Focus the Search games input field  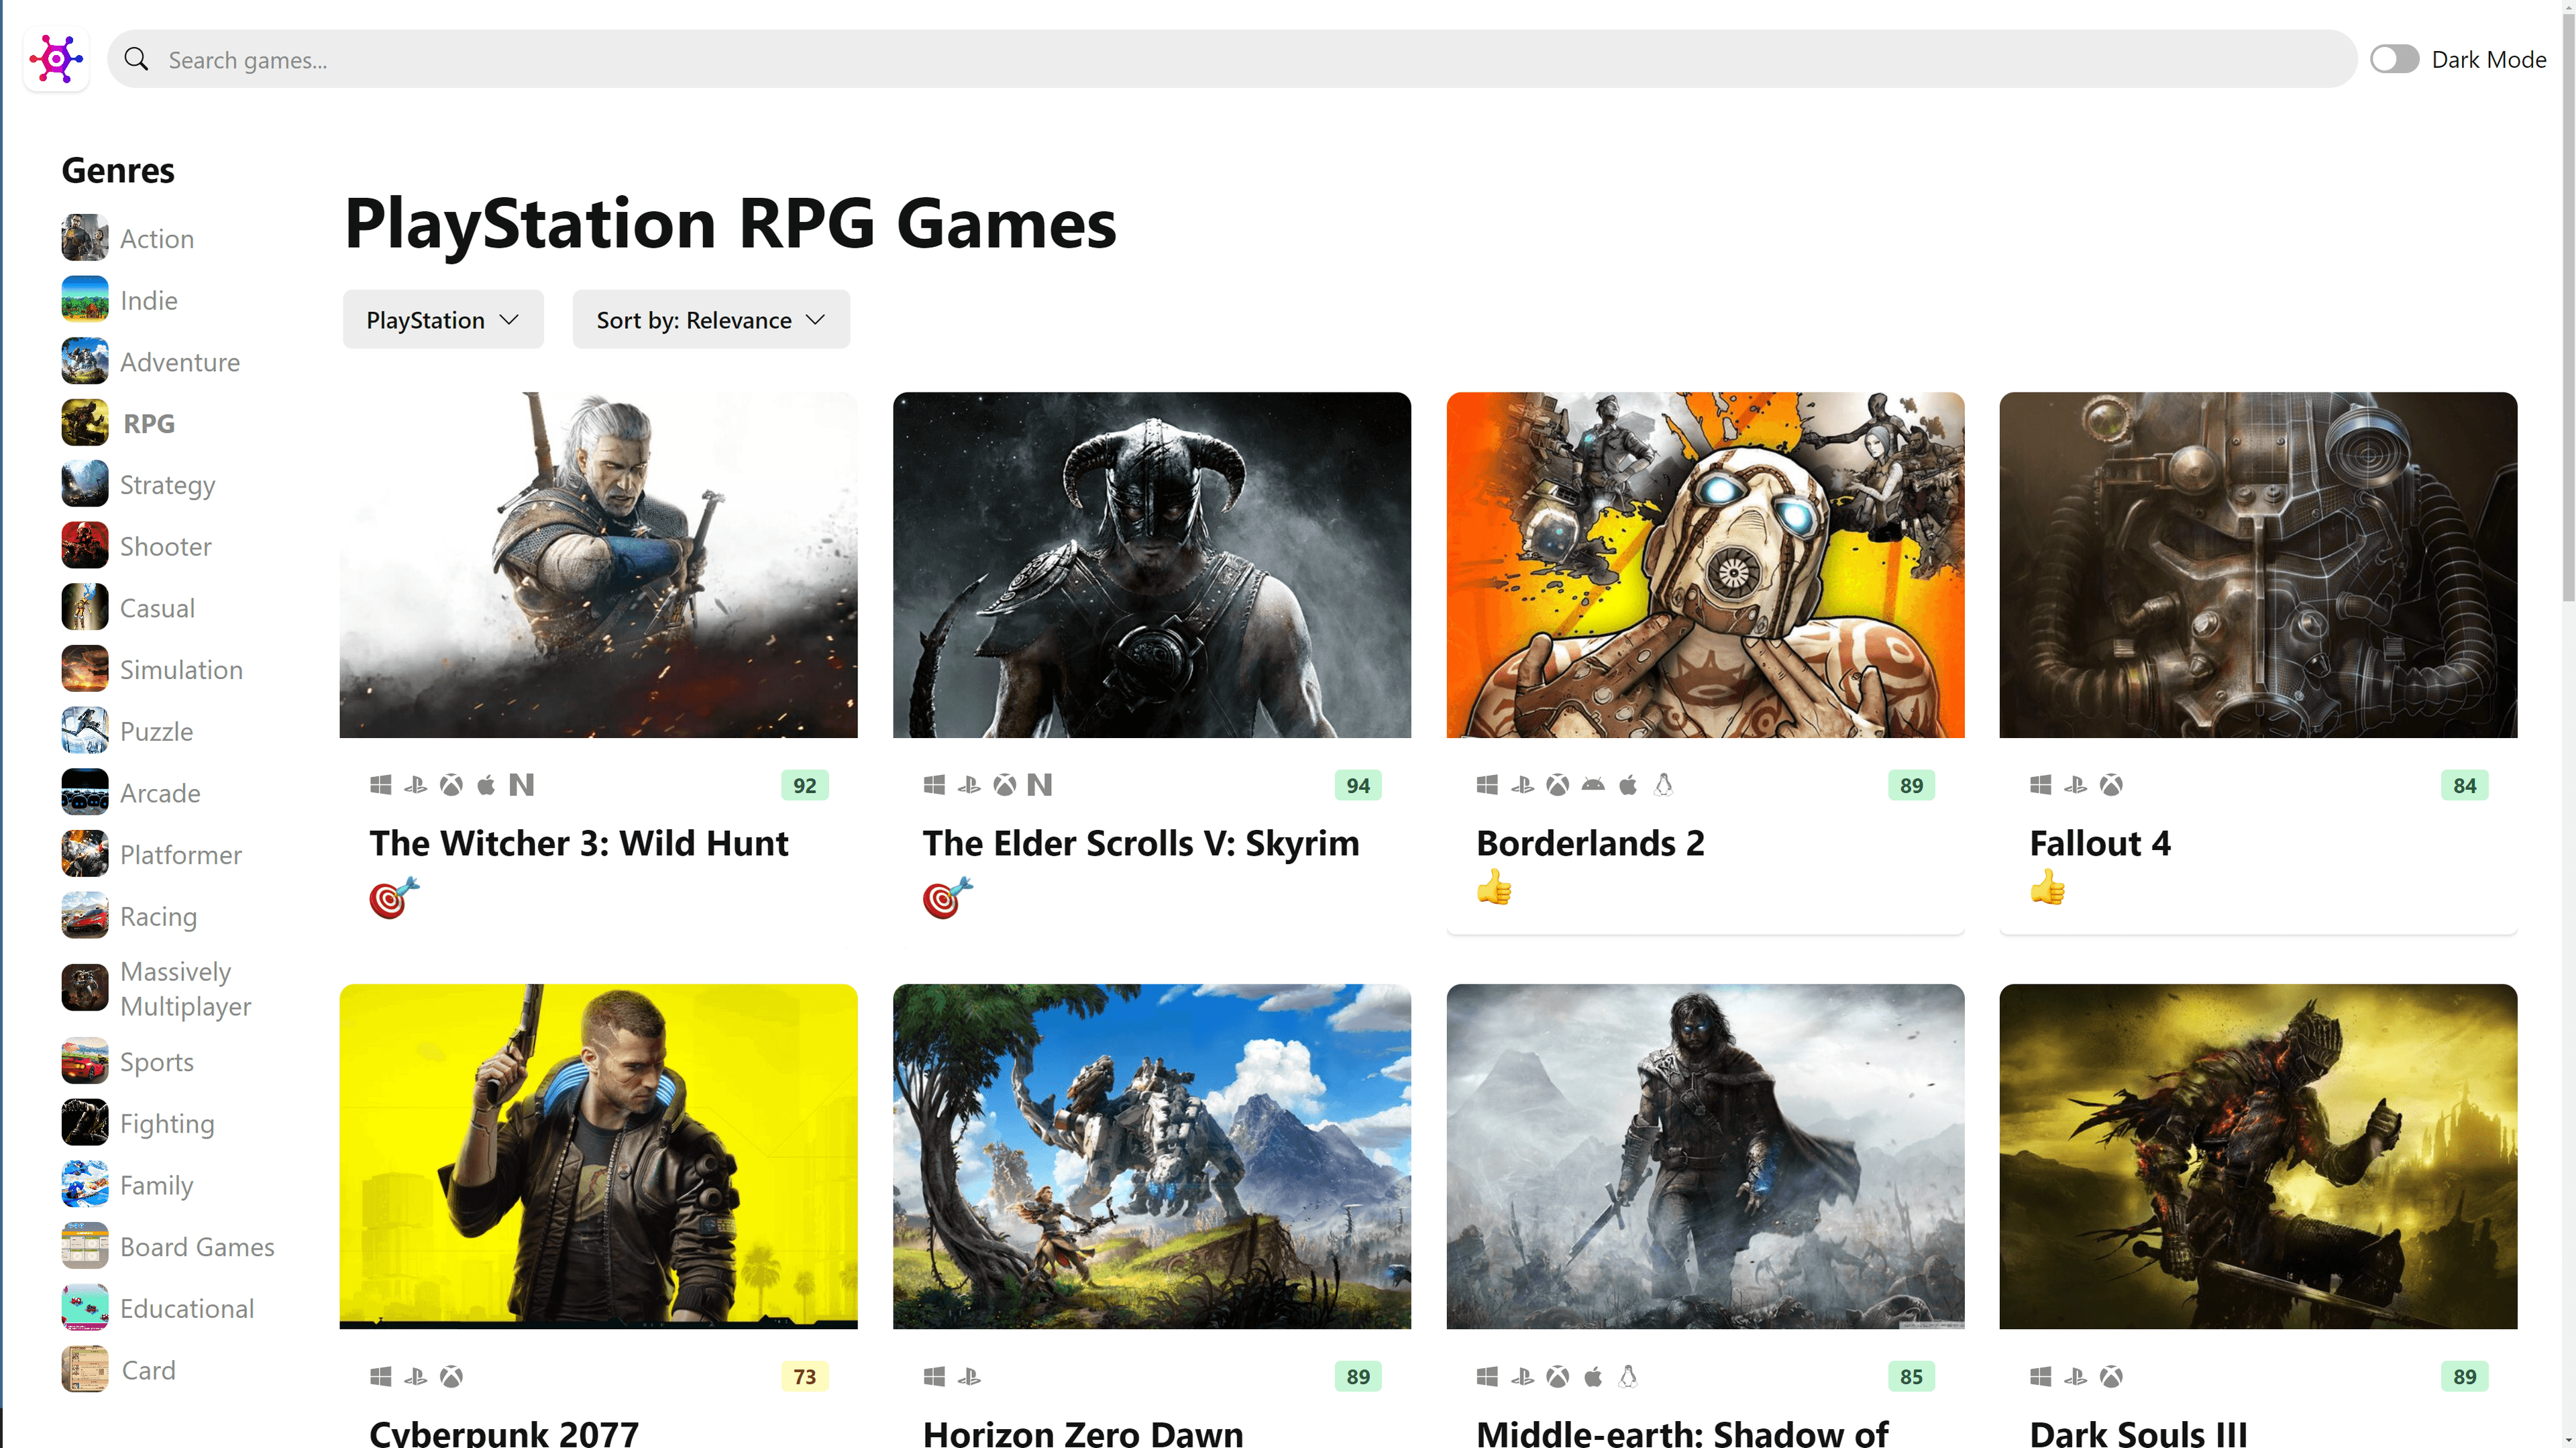1232,59
